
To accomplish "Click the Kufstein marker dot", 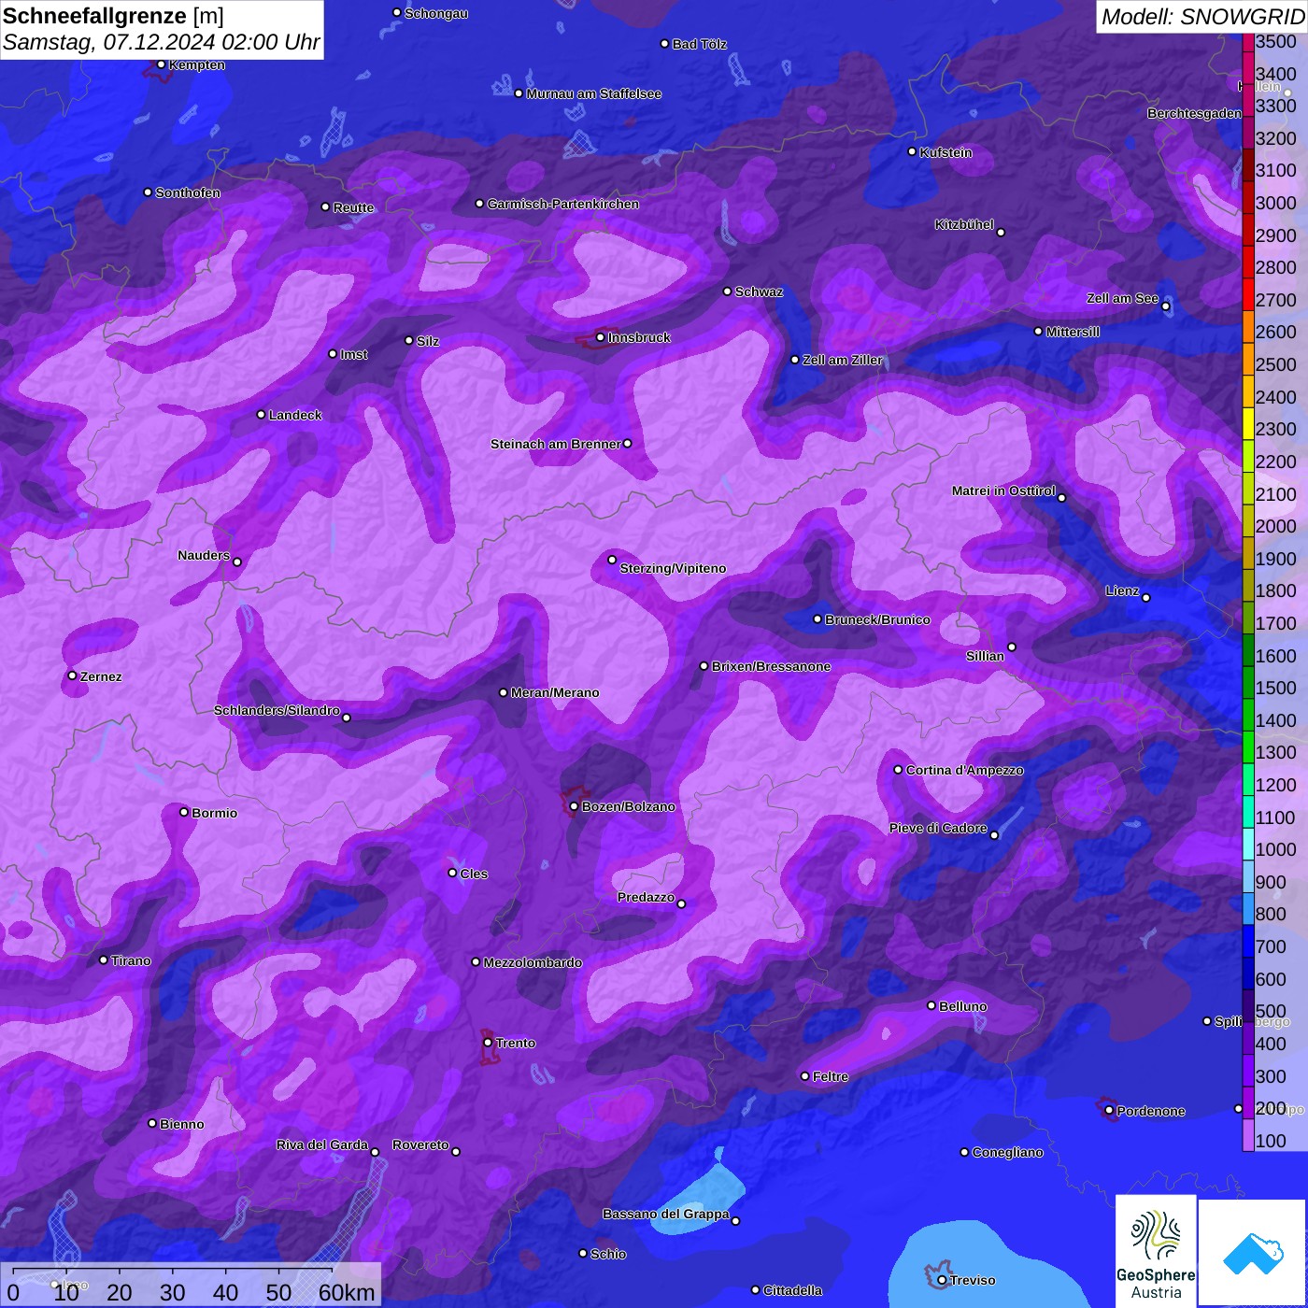I will point(912,151).
